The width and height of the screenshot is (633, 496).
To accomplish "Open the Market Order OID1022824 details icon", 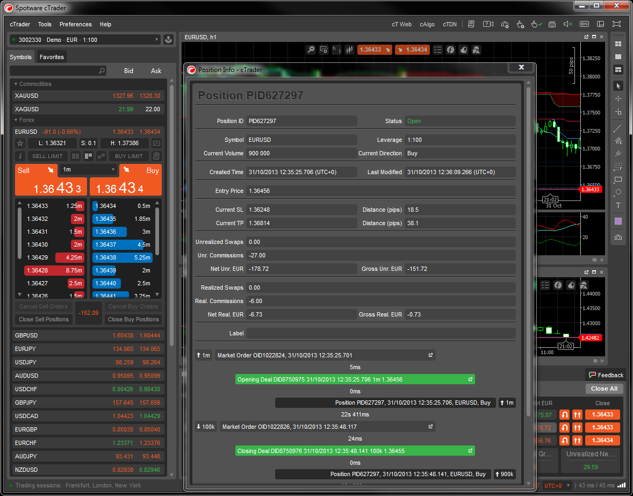I will coord(430,355).
